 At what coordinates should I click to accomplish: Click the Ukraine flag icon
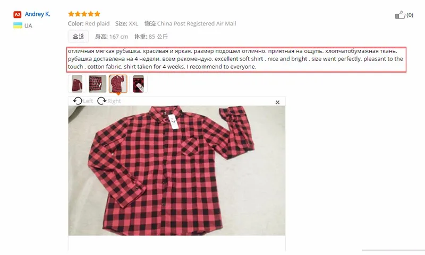click(18, 25)
